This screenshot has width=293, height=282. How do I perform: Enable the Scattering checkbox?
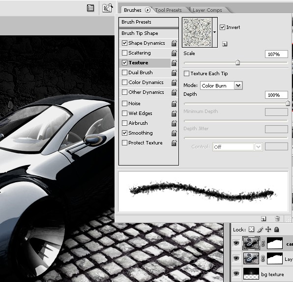tap(125, 53)
